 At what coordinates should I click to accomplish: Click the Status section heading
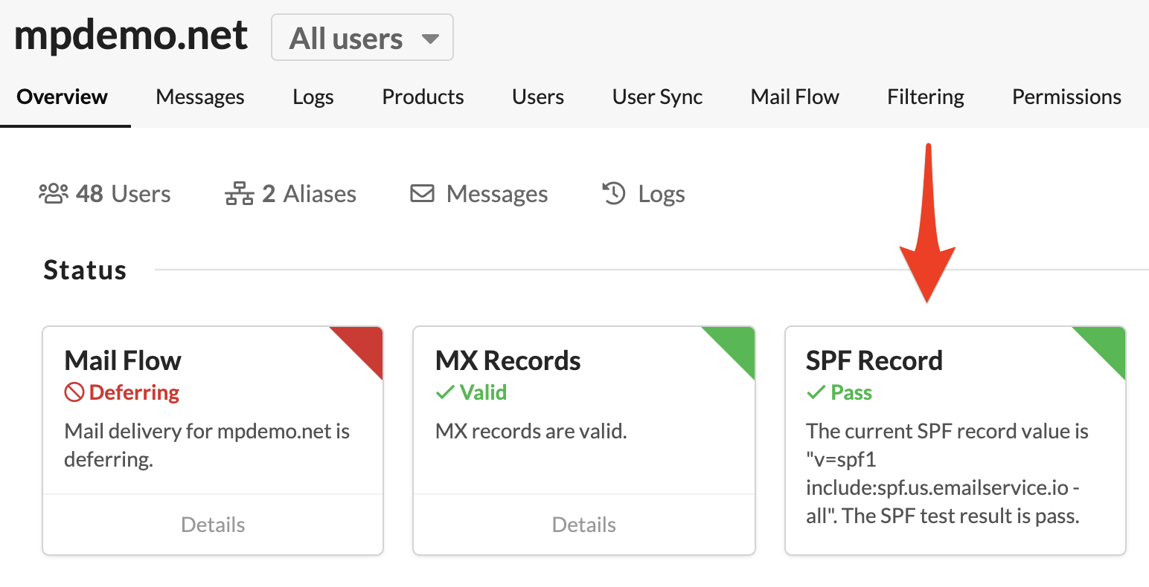click(x=85, y=270)
